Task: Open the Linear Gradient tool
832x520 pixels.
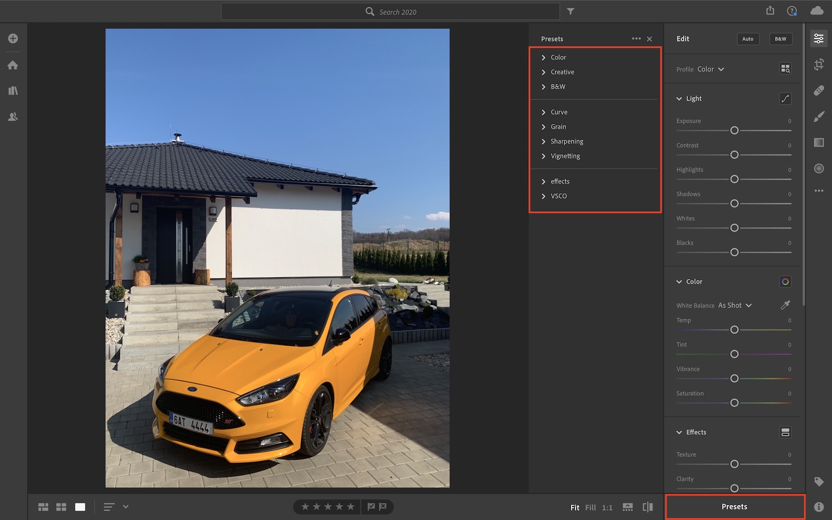Action: tap(818, 142)
